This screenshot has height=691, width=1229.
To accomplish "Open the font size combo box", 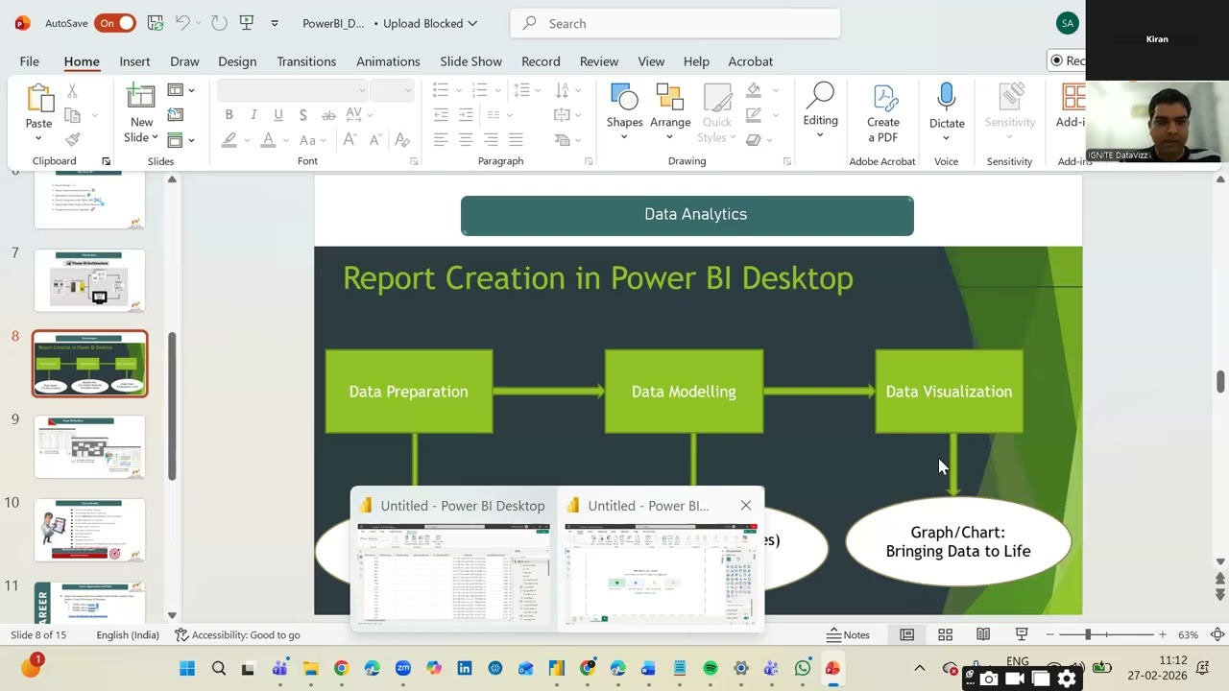I will [x=392, y=90].
